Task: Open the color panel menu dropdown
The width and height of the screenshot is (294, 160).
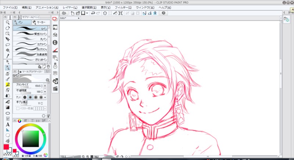Action: tap(49, 120)
